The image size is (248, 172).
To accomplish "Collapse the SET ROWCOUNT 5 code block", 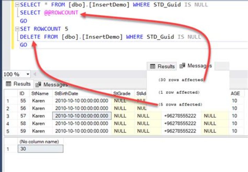I will tap(17, 29).
